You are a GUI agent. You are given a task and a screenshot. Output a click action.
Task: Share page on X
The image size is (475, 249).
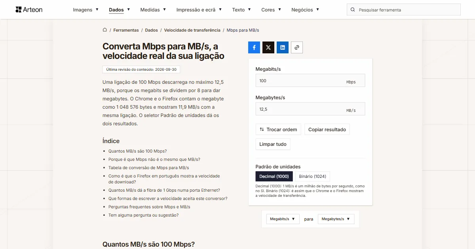coord(268,47)
